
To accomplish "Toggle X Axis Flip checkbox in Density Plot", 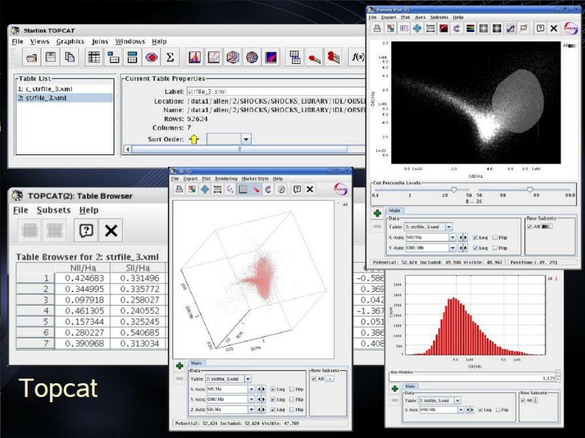I will (495, 237).
